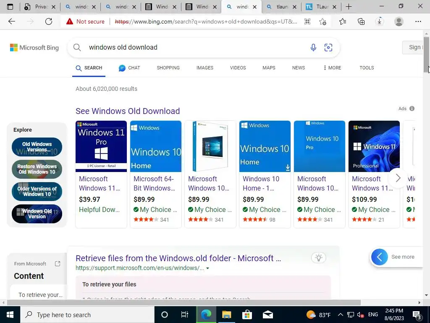Open the TOOLS option
Screen dimensions: 430x323
pos(367,68)
